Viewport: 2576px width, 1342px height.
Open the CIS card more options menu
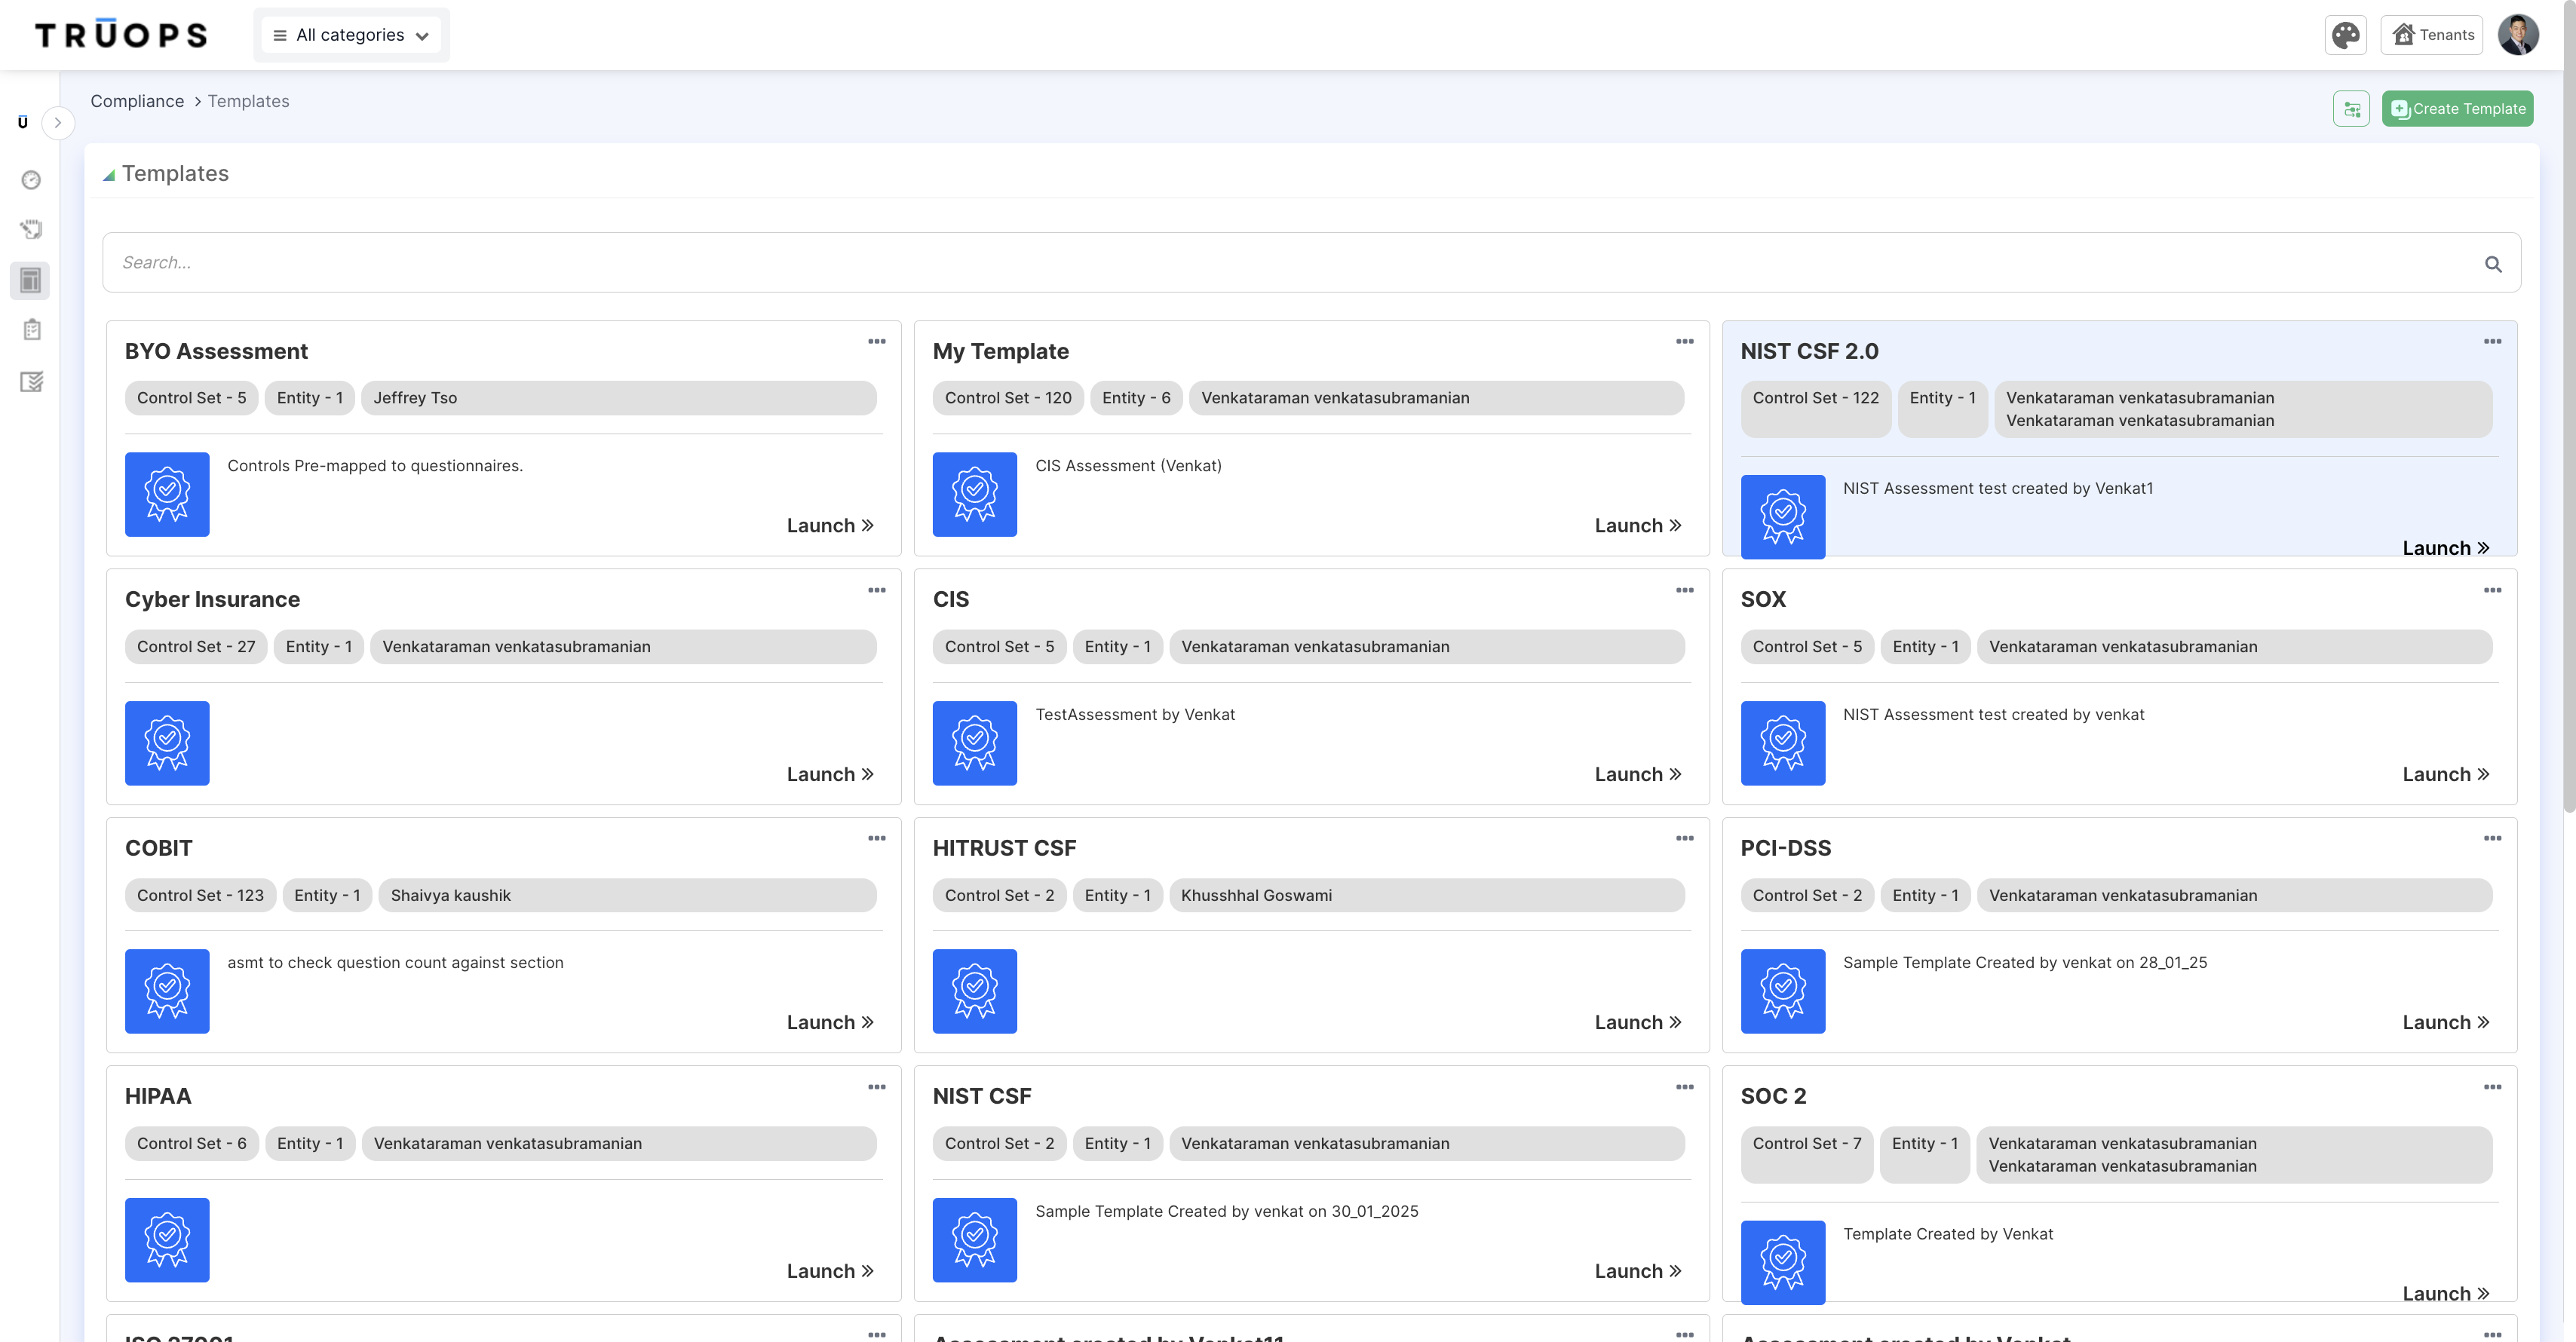tap(1685, 590)
